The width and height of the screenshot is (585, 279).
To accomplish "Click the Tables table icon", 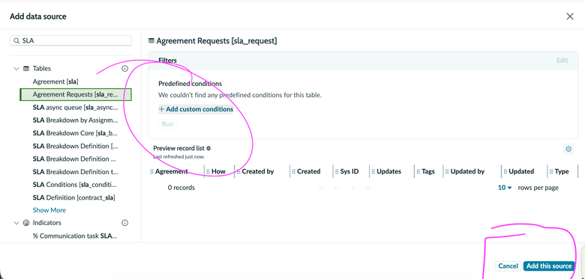I will [26, 69].
